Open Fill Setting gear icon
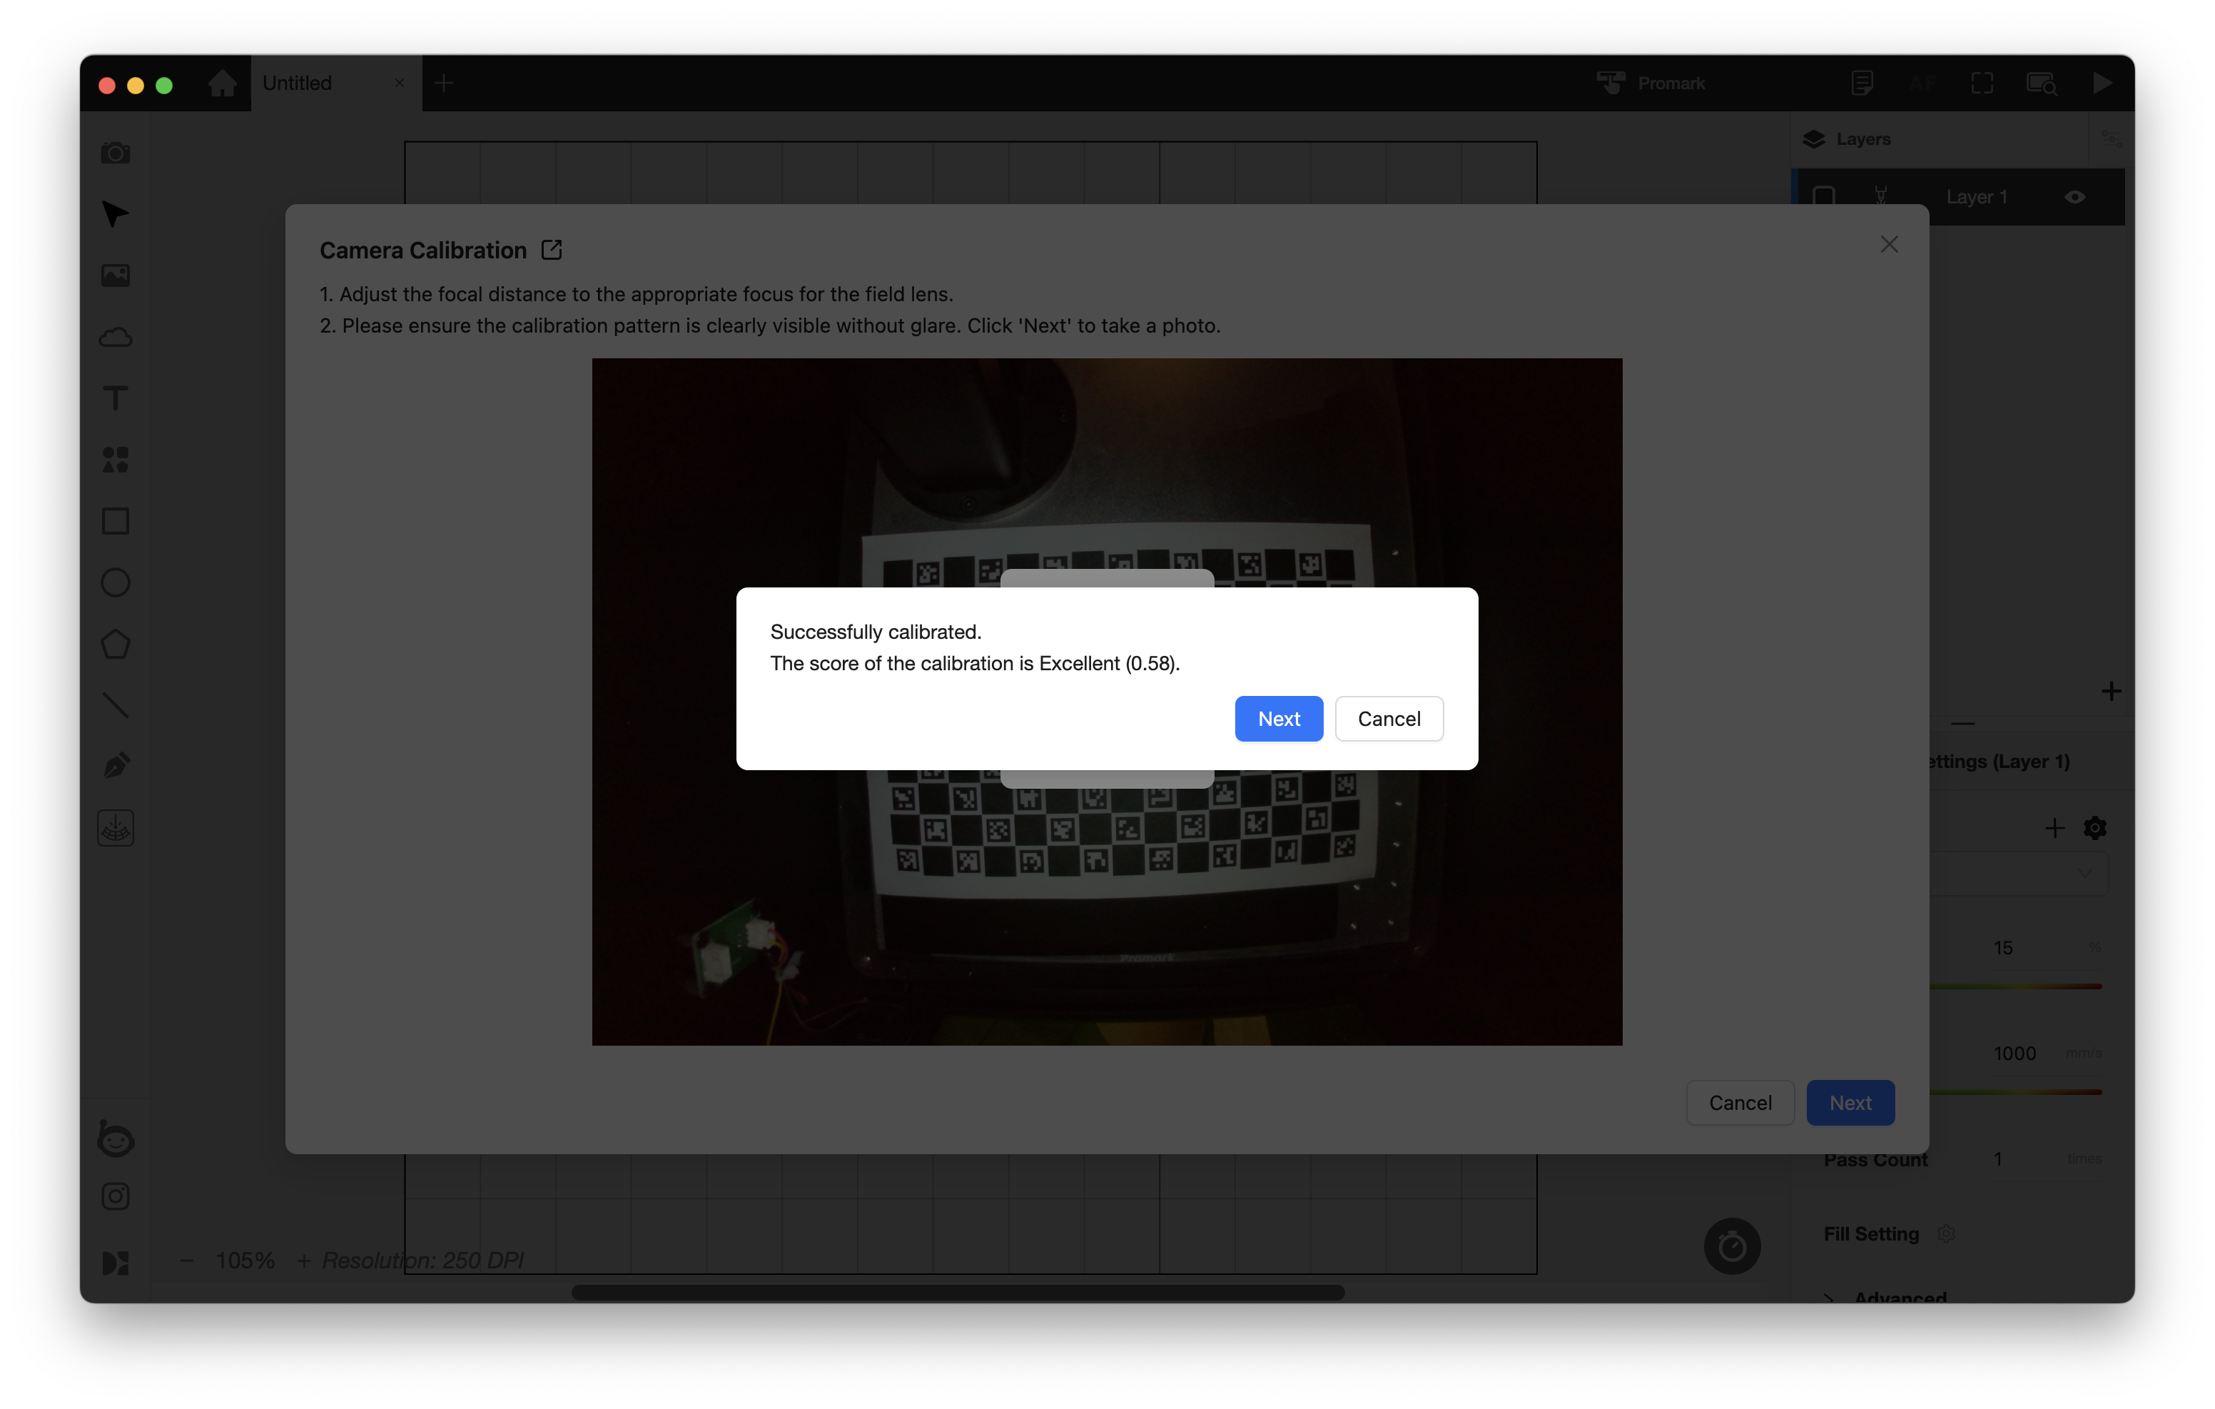Image resolution: width=2215 pixels, height=1409 pixels. 1945,1233
